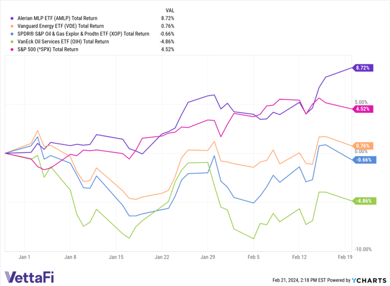Click the -10.00% y-axis label
Screen dimensions: 390x286
pos(365,249)
